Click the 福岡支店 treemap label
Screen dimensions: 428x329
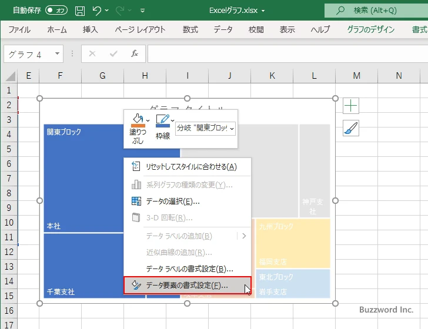(x=273, y=262)
